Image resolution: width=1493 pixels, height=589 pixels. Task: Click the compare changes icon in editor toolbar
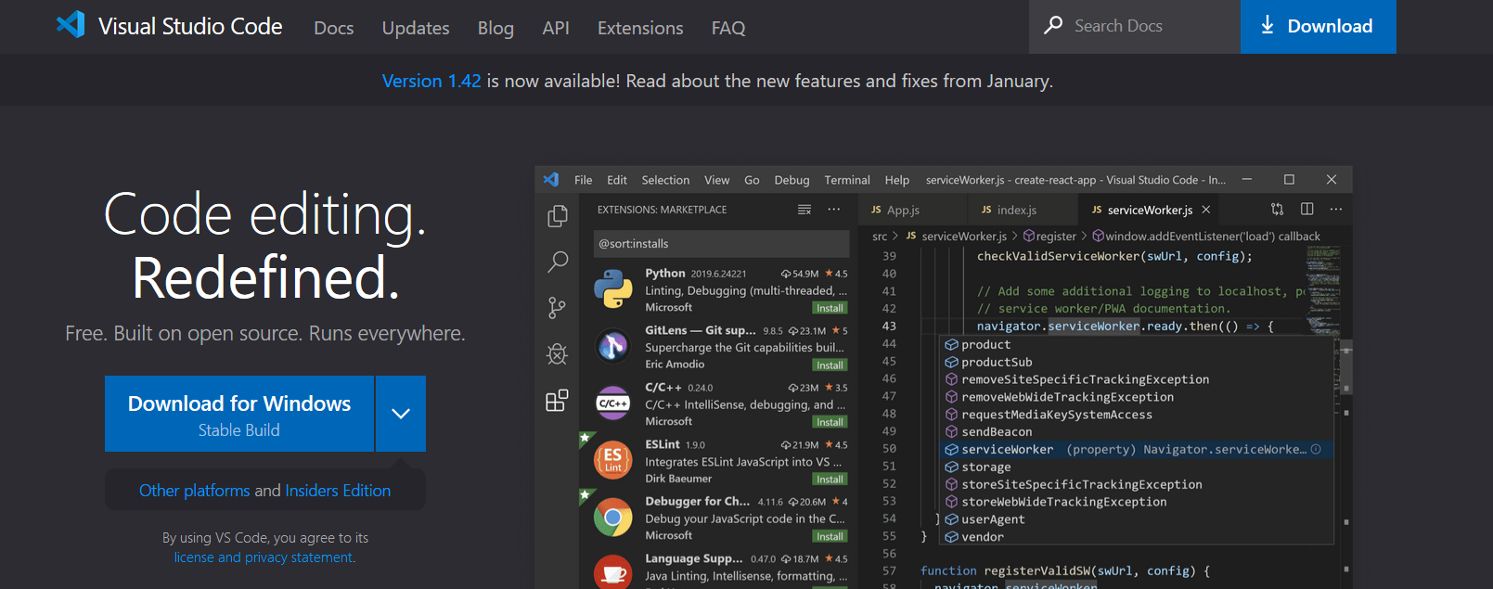(x=1278, y=210)
